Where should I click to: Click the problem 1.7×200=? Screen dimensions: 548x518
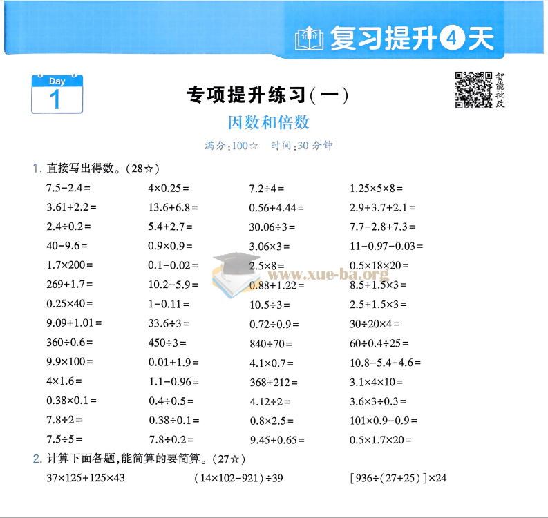(70, 265)
